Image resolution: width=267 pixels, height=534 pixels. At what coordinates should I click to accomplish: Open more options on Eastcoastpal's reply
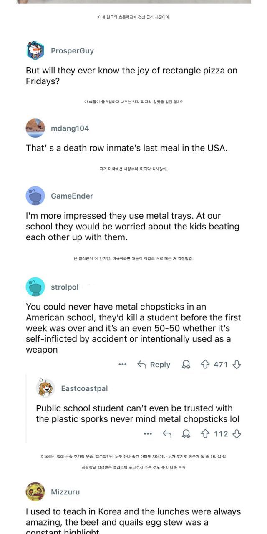148,434
